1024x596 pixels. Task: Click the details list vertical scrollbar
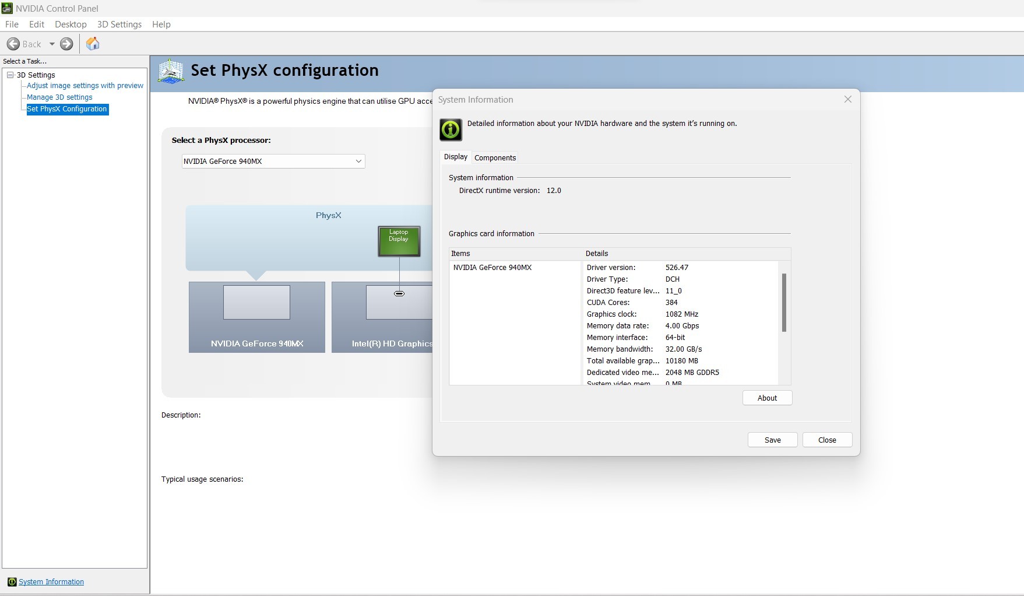click(x=784, y=303)
